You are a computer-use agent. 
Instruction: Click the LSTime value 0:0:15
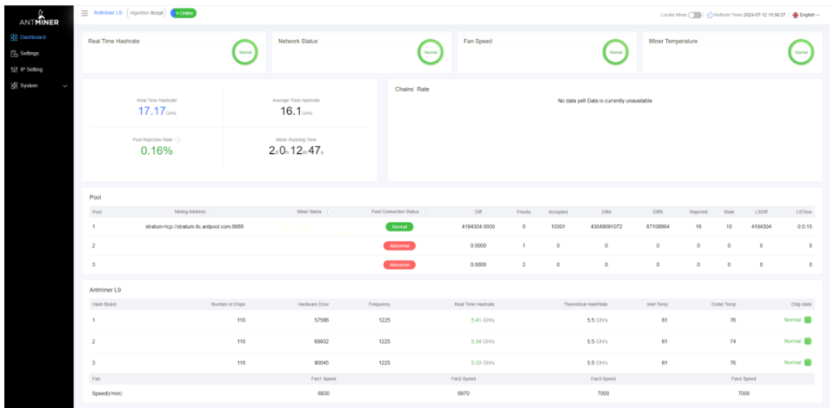point(805,226)
